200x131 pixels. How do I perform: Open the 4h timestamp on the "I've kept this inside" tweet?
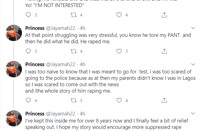[x=82, y=114]
